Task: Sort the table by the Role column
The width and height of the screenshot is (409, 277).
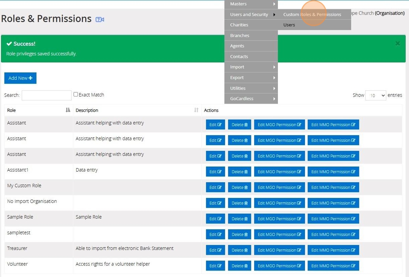Action: tap(39, 110)
